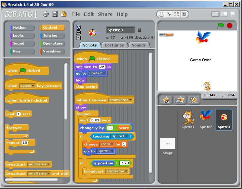Open the Control blocks category
The width and height of the screenshot is (242, 189).
pyautogui.click(x=53, y=28)
